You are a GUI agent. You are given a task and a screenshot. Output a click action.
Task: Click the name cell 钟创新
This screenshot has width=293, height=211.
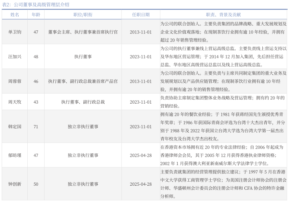click(15, 184)
